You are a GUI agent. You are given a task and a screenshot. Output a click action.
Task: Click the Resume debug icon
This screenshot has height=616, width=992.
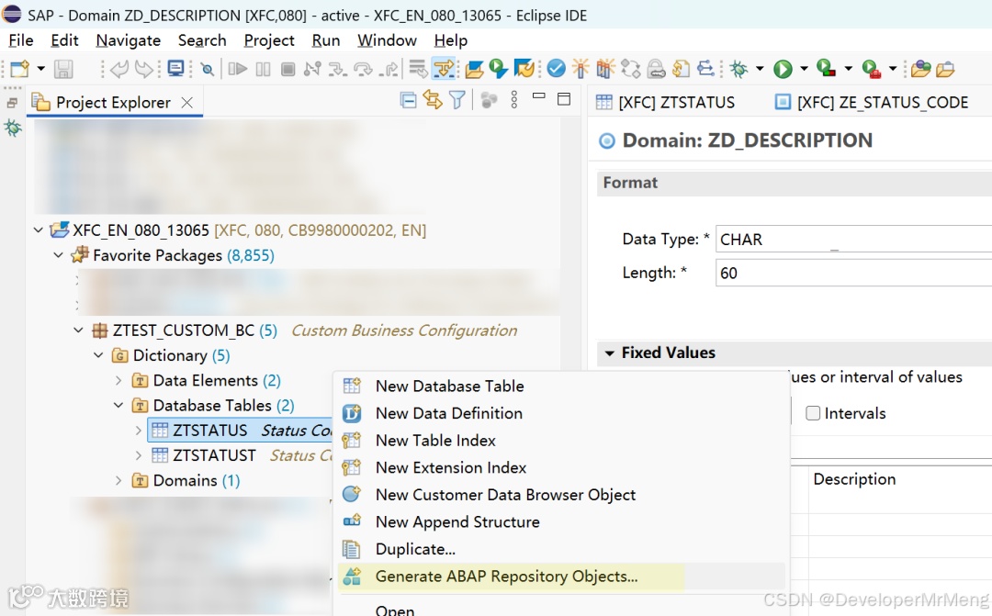tap(238, 68)
